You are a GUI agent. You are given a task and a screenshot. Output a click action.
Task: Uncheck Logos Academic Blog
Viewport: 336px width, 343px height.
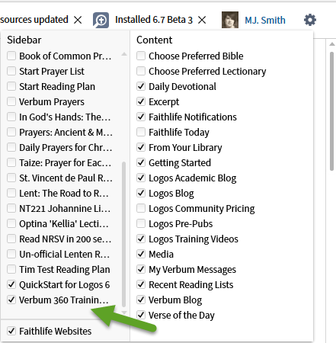(x=141, y=178)
